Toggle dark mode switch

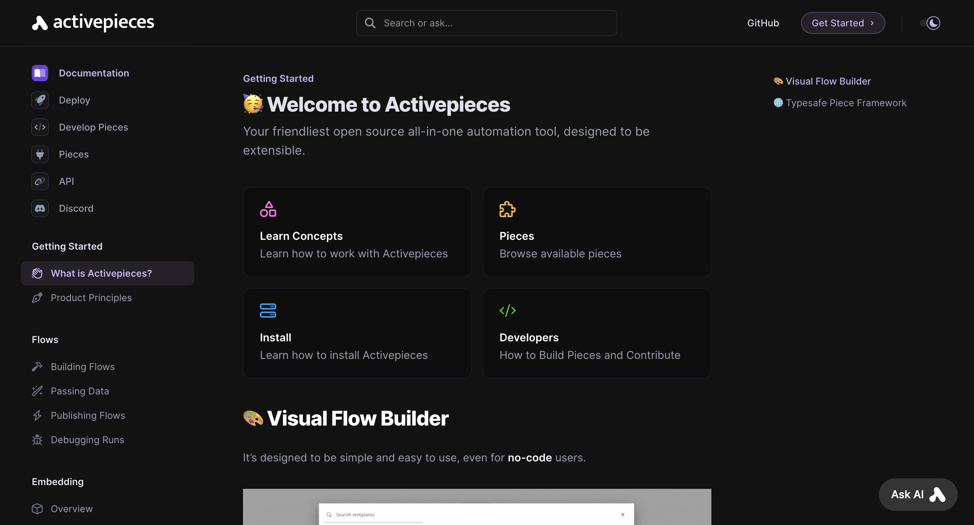(930, 23)
